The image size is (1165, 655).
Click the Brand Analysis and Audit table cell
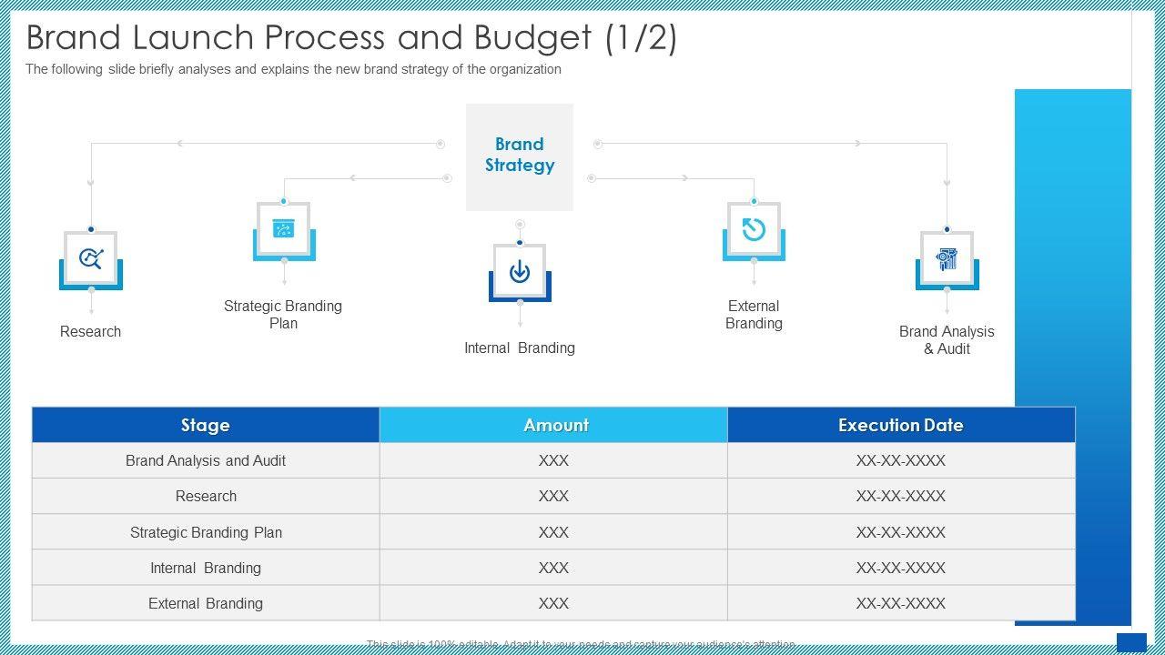point(206,460)
